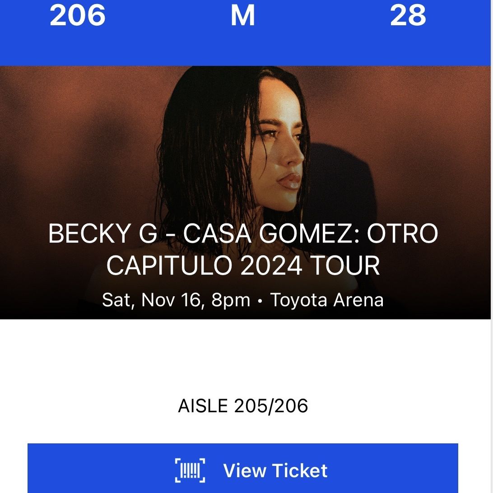Click the CAPITULO 2024 TOUR title line
Screen dimensions: 493x493
pos(243,265)
